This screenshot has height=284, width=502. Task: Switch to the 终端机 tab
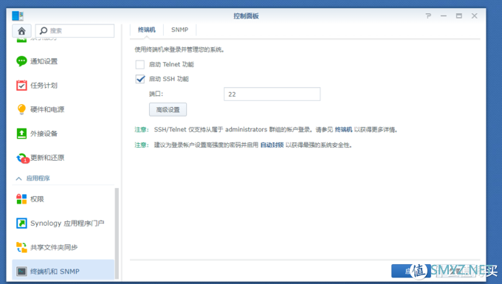point(147,30)
